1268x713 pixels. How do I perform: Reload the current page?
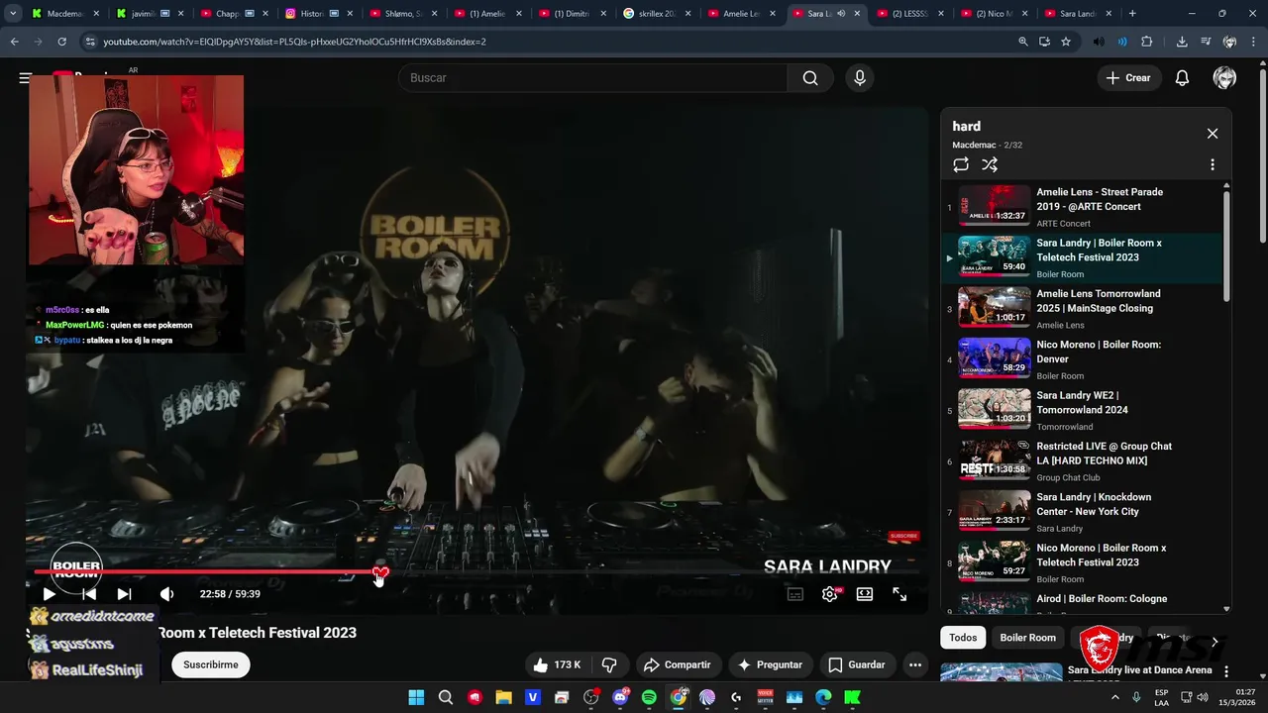pos(61,42)
